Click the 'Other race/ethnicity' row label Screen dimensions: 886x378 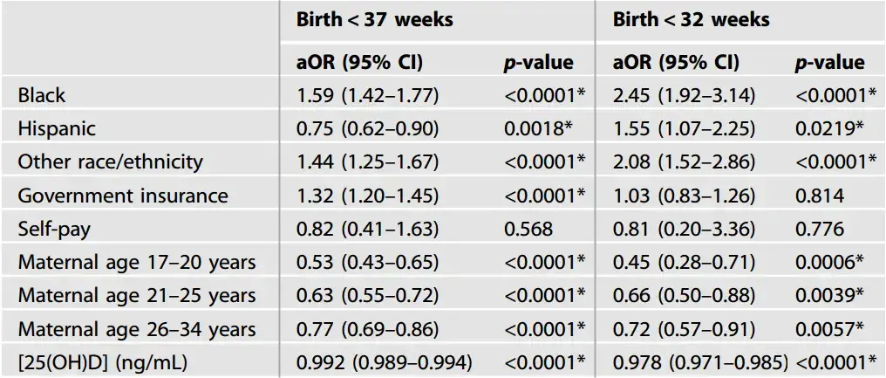coord(110,162)
